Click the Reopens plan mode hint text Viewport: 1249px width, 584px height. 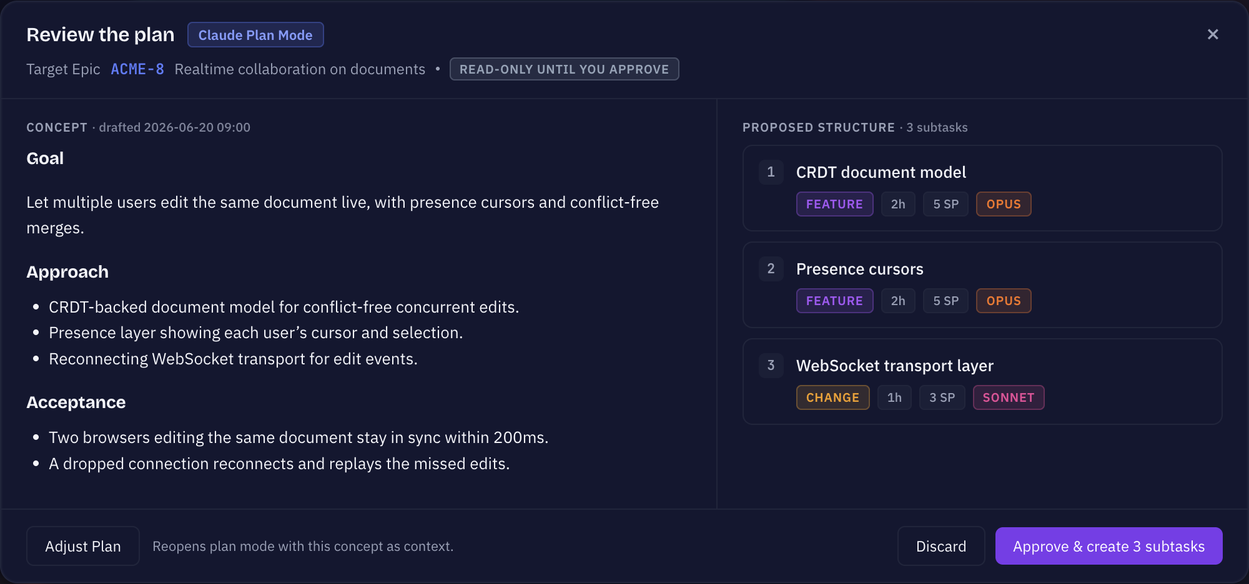pyautogui.click(x=303, y=546)
